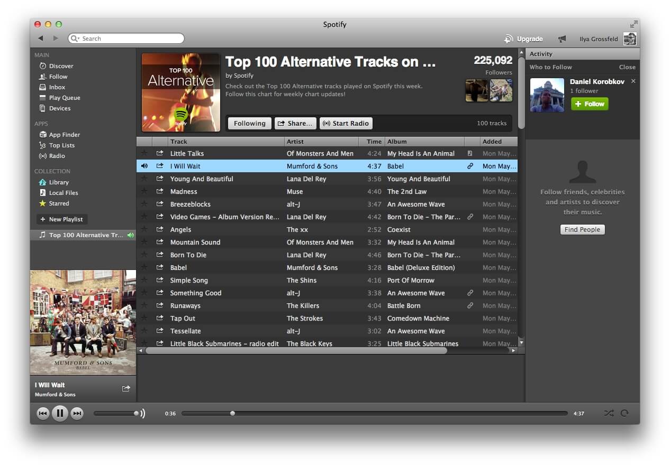Share the track Born To Die
Image resolution: width=670 pixels, height=466 pixels.
160,255
